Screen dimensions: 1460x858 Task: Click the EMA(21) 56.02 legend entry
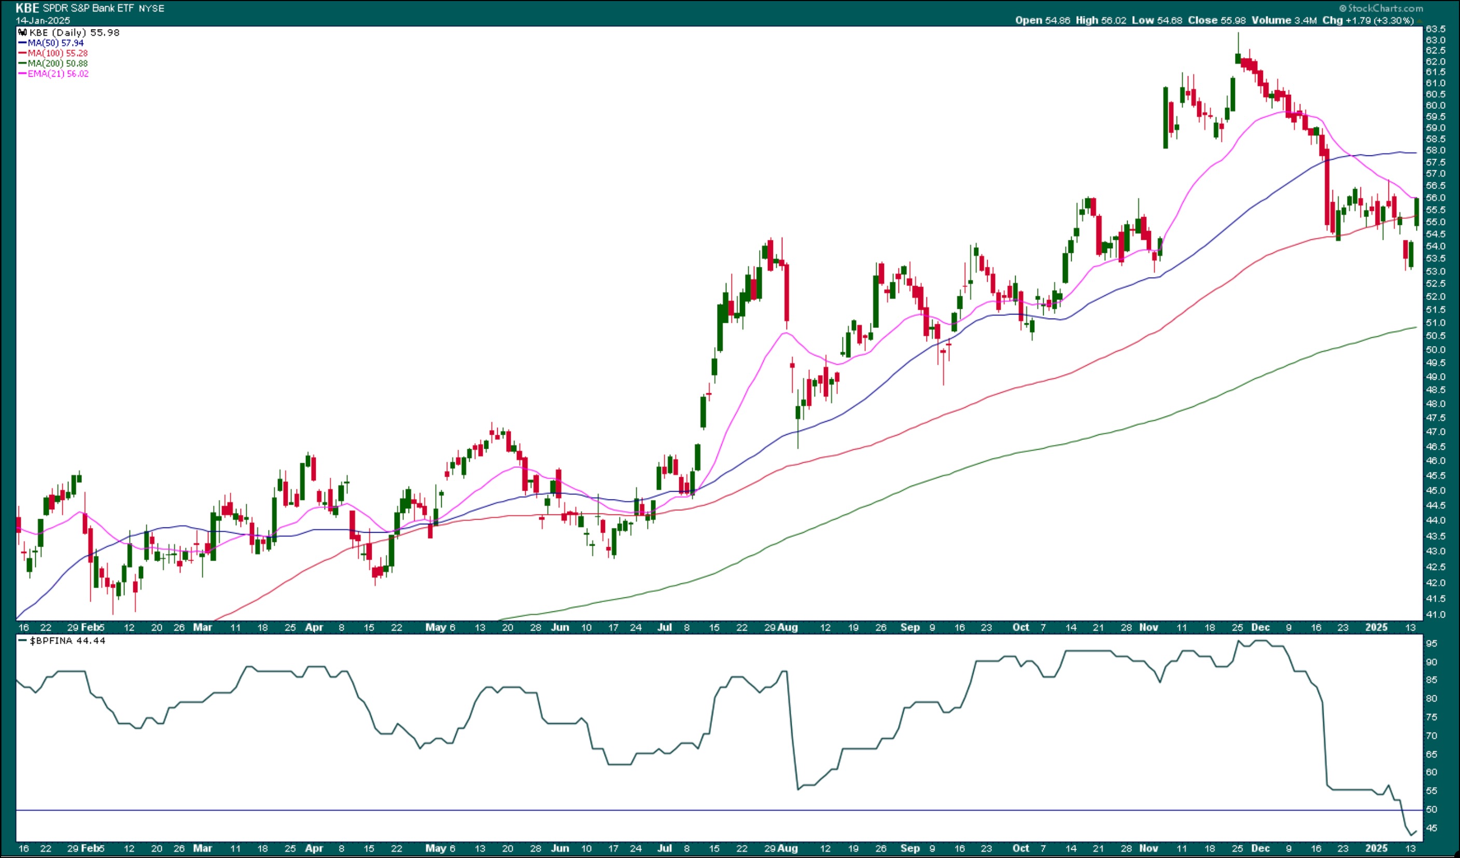click(53, 74)
